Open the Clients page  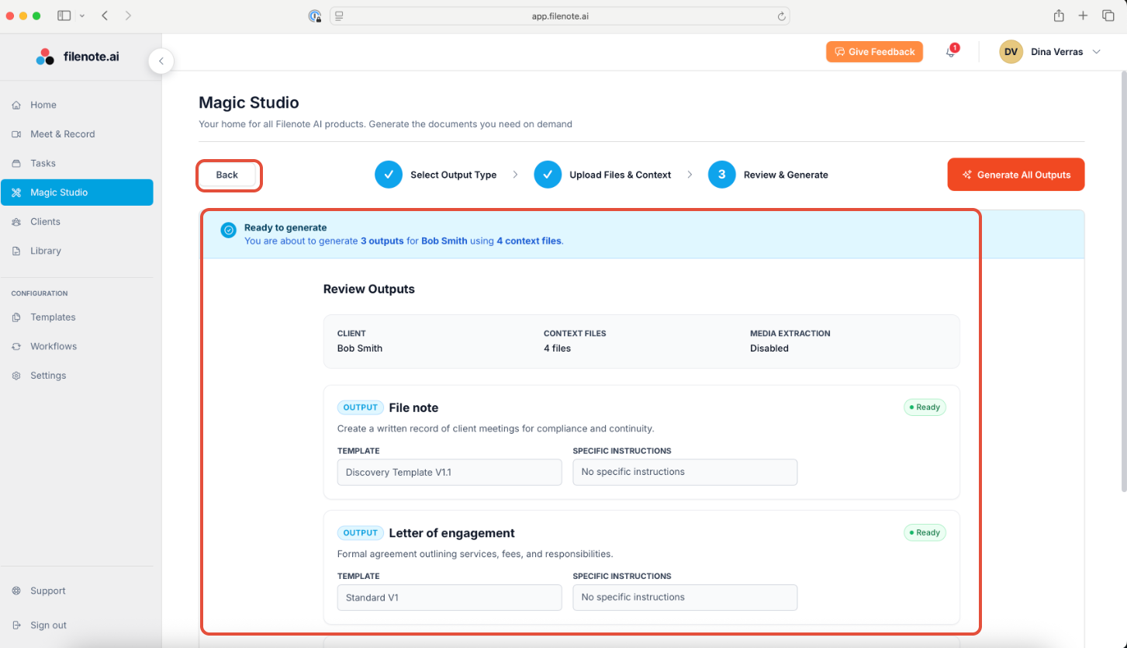coord(77,222)
